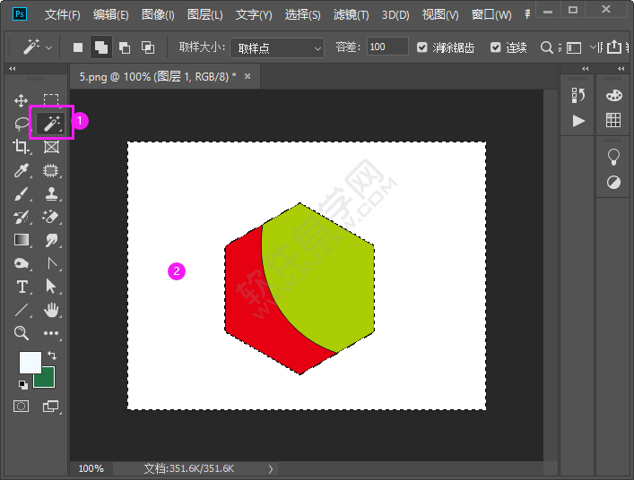Image resolution: width=634 pixels, height=480 pixels.
Task: Toggle the 连续 contiguous checkbox
Action: pyautogui.click(x=496, y=47)
